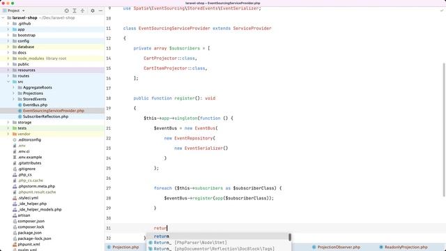Click the inspection checkmark in editor corner
Screen dimensions: 446x251
point(442,10)
